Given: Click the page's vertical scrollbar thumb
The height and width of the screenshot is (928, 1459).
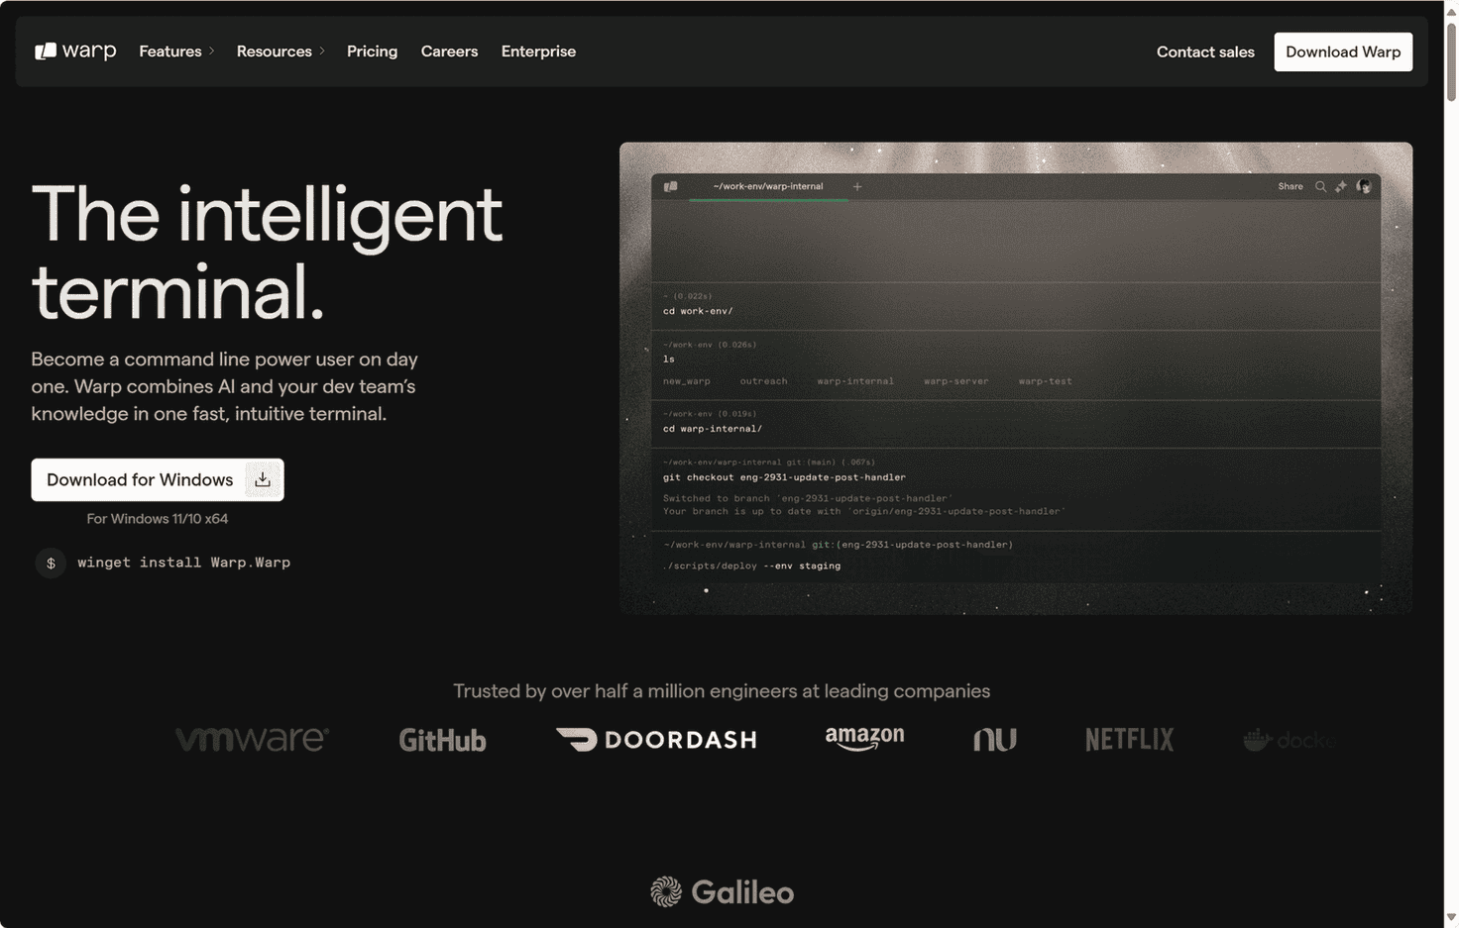Looking at the screenshot, I should click(x=1451, y=59).
